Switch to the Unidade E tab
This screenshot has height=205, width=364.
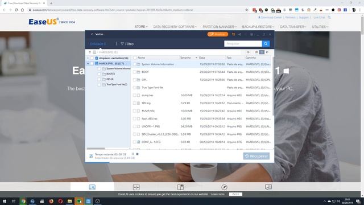tap(97, 44)
